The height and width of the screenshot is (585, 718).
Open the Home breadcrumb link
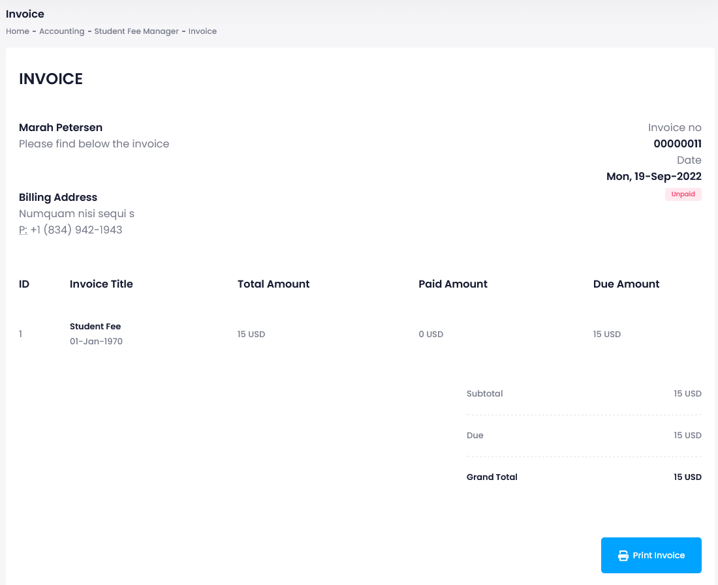(x=18, y=31)
